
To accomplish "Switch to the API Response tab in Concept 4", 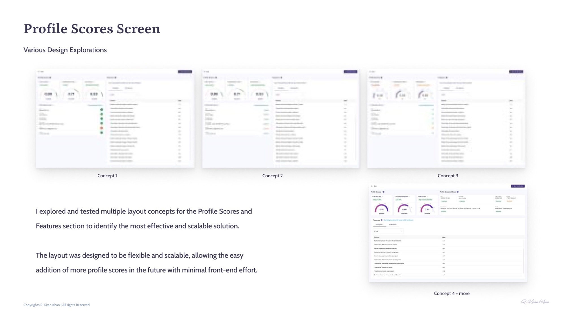I will 392,225.
